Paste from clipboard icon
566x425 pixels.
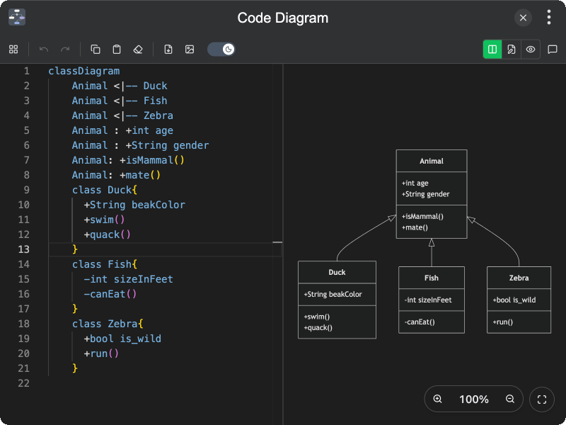[117, 49]
